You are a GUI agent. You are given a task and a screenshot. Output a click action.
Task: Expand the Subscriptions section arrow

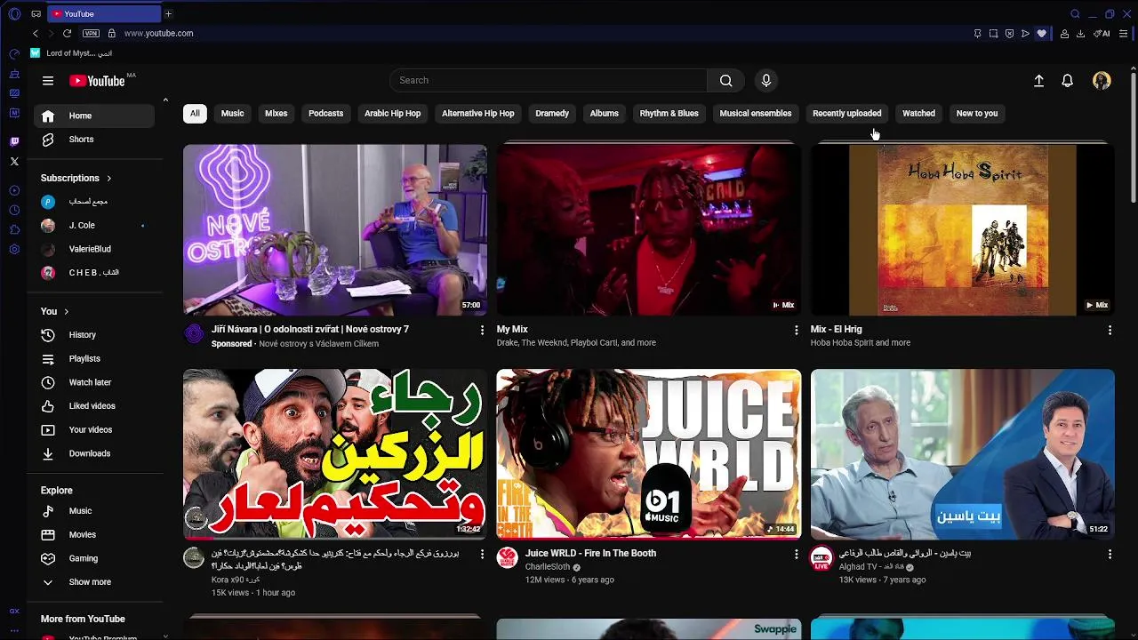point(109,178)
